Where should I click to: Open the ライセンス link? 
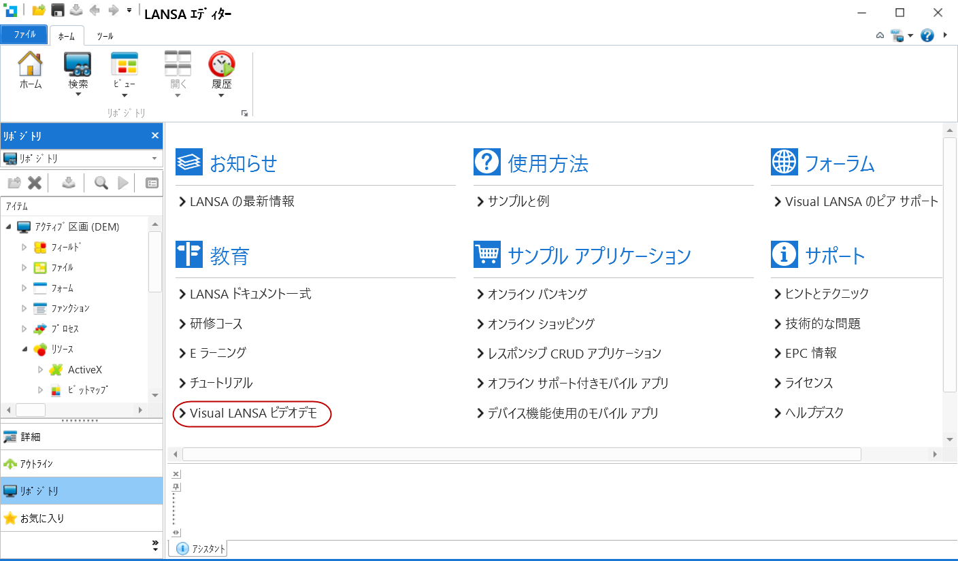(809, 383)
